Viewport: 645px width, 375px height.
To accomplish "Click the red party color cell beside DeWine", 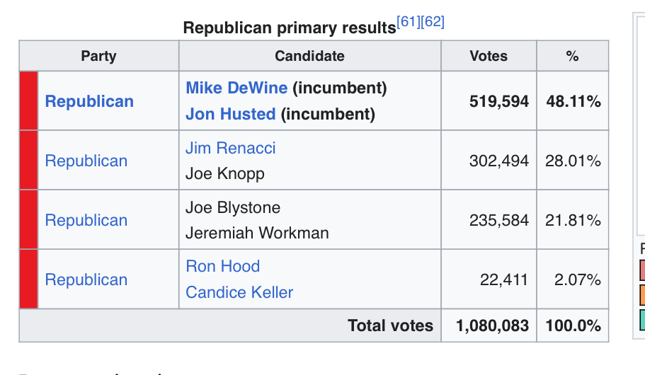I will [28, 100].
